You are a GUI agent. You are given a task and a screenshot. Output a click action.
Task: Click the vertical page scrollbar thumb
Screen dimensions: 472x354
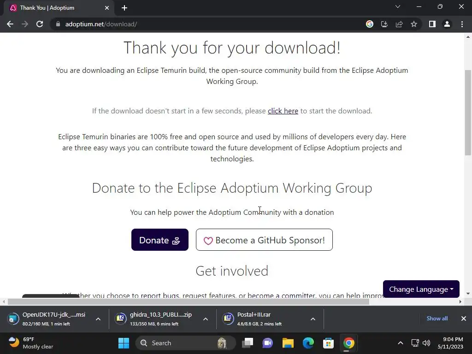click(x=468, y=112)
